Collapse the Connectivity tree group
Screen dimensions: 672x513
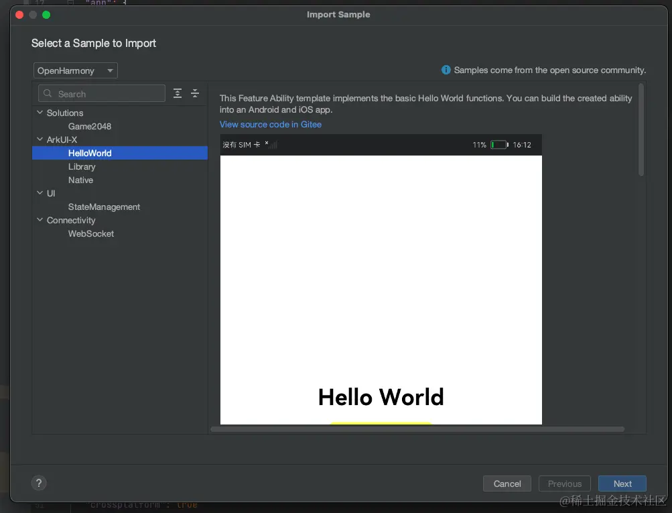(40, 219)
